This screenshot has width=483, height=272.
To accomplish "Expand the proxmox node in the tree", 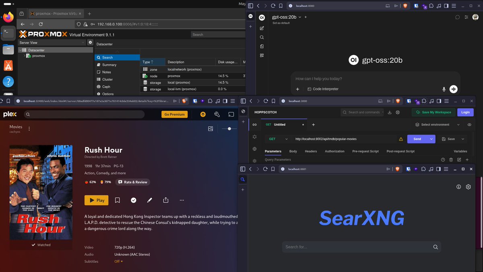I will tap(24, 56).
